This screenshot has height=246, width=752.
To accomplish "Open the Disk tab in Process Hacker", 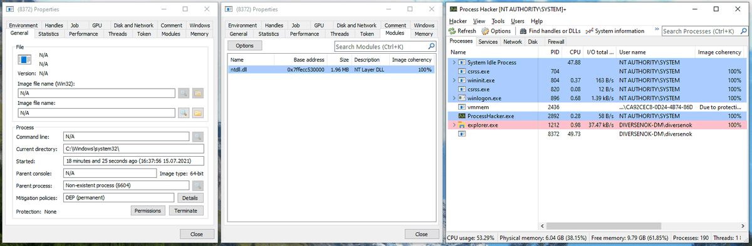I will (x=533, y=42).
